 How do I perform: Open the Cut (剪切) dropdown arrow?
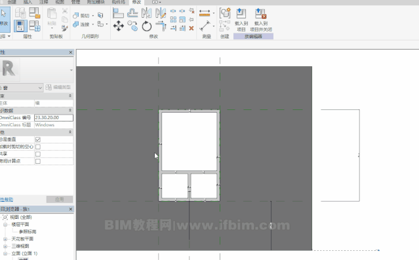click(x=92, y=16)
